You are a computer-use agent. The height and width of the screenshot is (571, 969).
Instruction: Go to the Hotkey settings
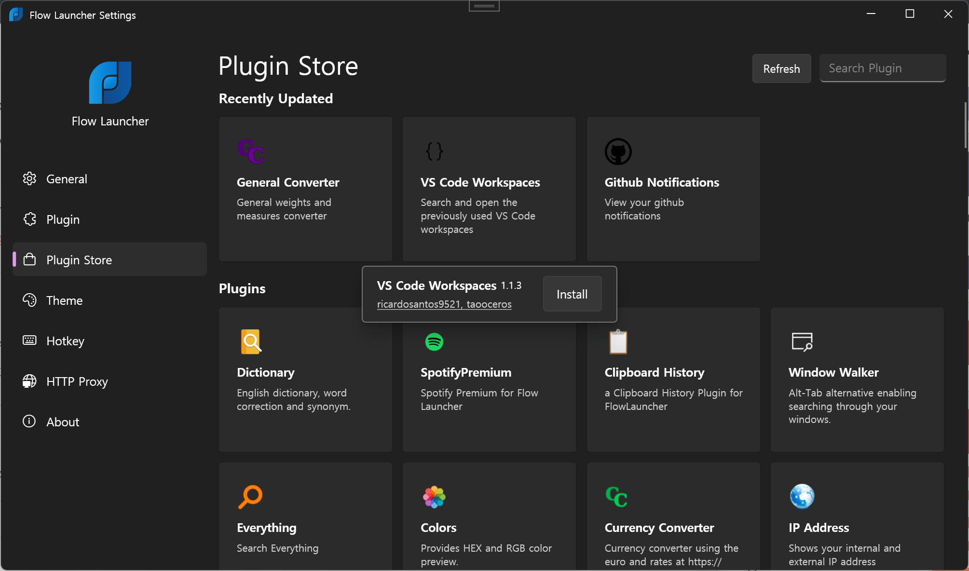(65, 341)
